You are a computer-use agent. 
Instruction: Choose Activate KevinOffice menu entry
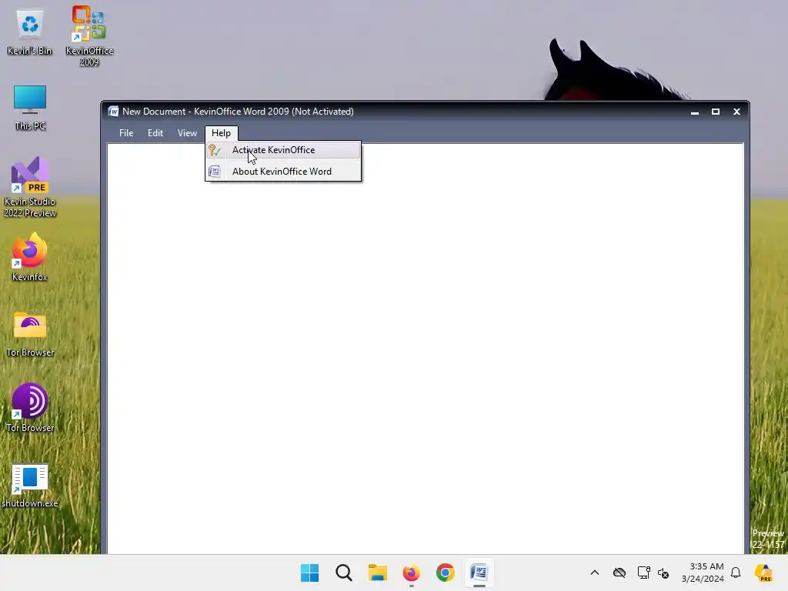point(283,150)
